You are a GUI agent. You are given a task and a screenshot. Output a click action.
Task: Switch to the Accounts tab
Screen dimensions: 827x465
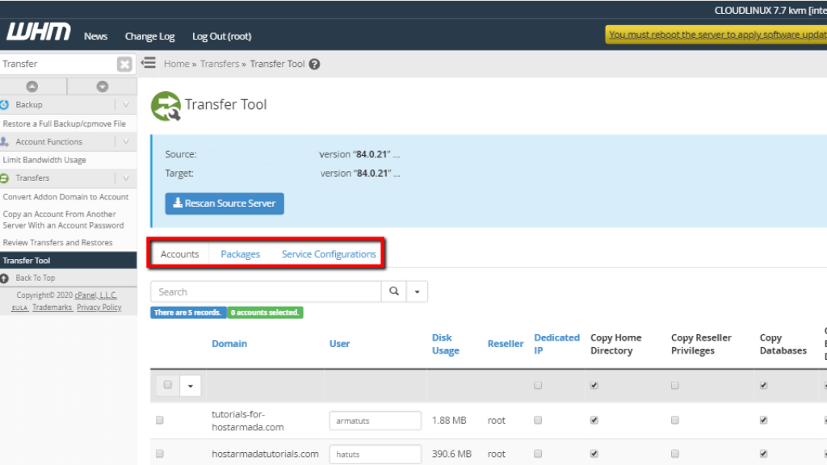[180, 254]
